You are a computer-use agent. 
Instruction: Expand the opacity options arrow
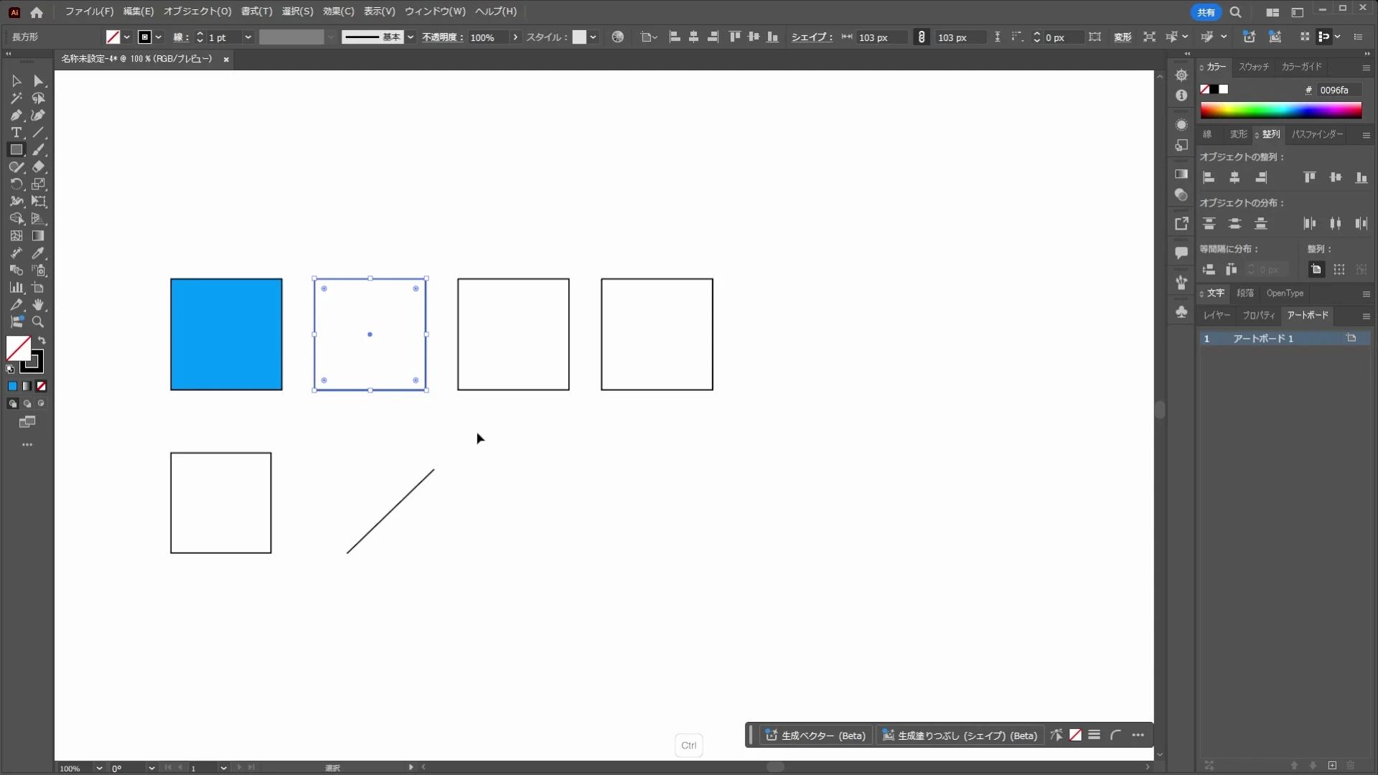coord(515,37)
